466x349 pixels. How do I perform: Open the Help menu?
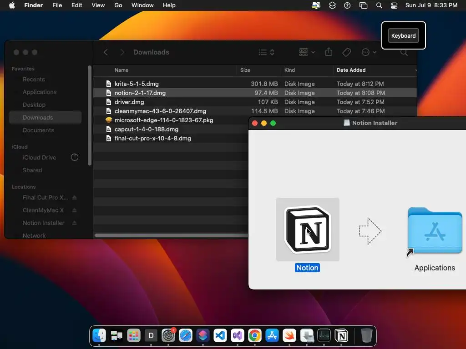pos(169,5)
